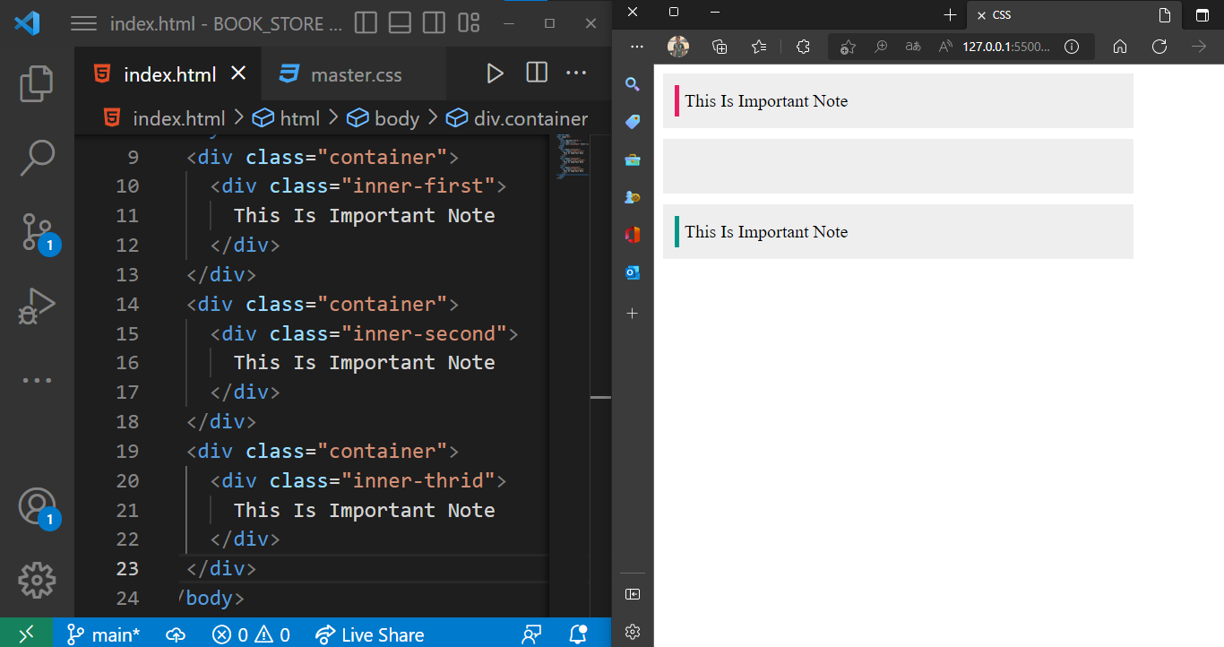This screenshot has width=1224, height=647.
Task: Run index.html with the play button
Action: pos(496,73)
